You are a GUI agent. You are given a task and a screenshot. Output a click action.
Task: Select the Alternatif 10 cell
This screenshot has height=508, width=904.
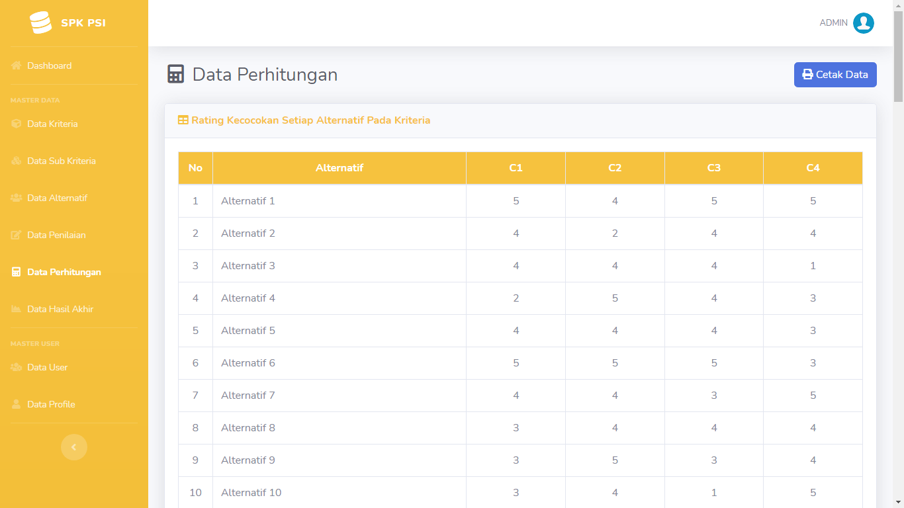[339, 493]
